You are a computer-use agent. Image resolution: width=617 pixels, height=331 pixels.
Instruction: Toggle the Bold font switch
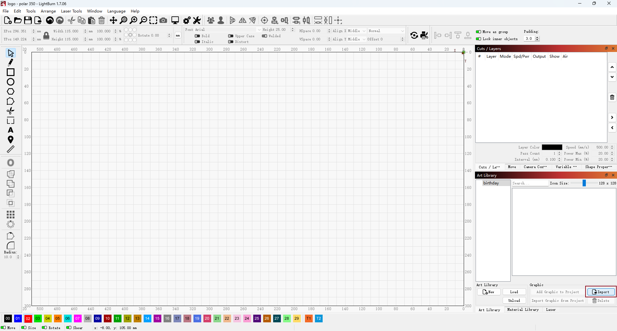197,36
